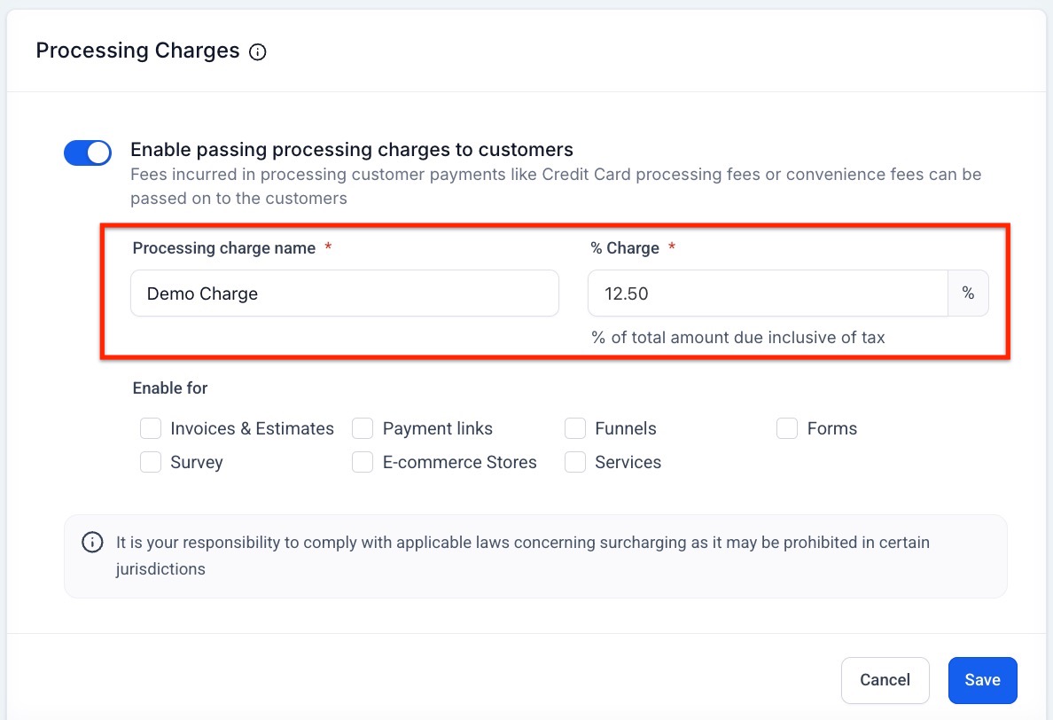Focus the Processing charge name field

point(344,293)
